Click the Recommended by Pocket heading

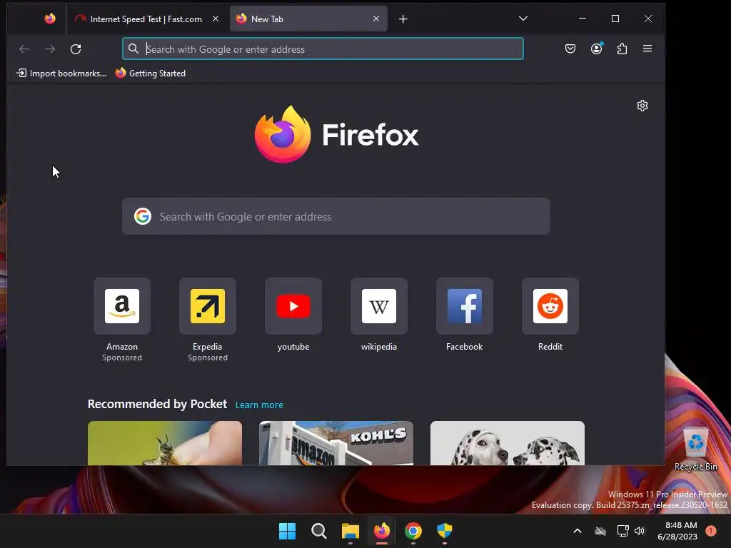point(157,404)
